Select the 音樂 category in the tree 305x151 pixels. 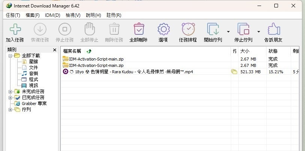(33, 74)
